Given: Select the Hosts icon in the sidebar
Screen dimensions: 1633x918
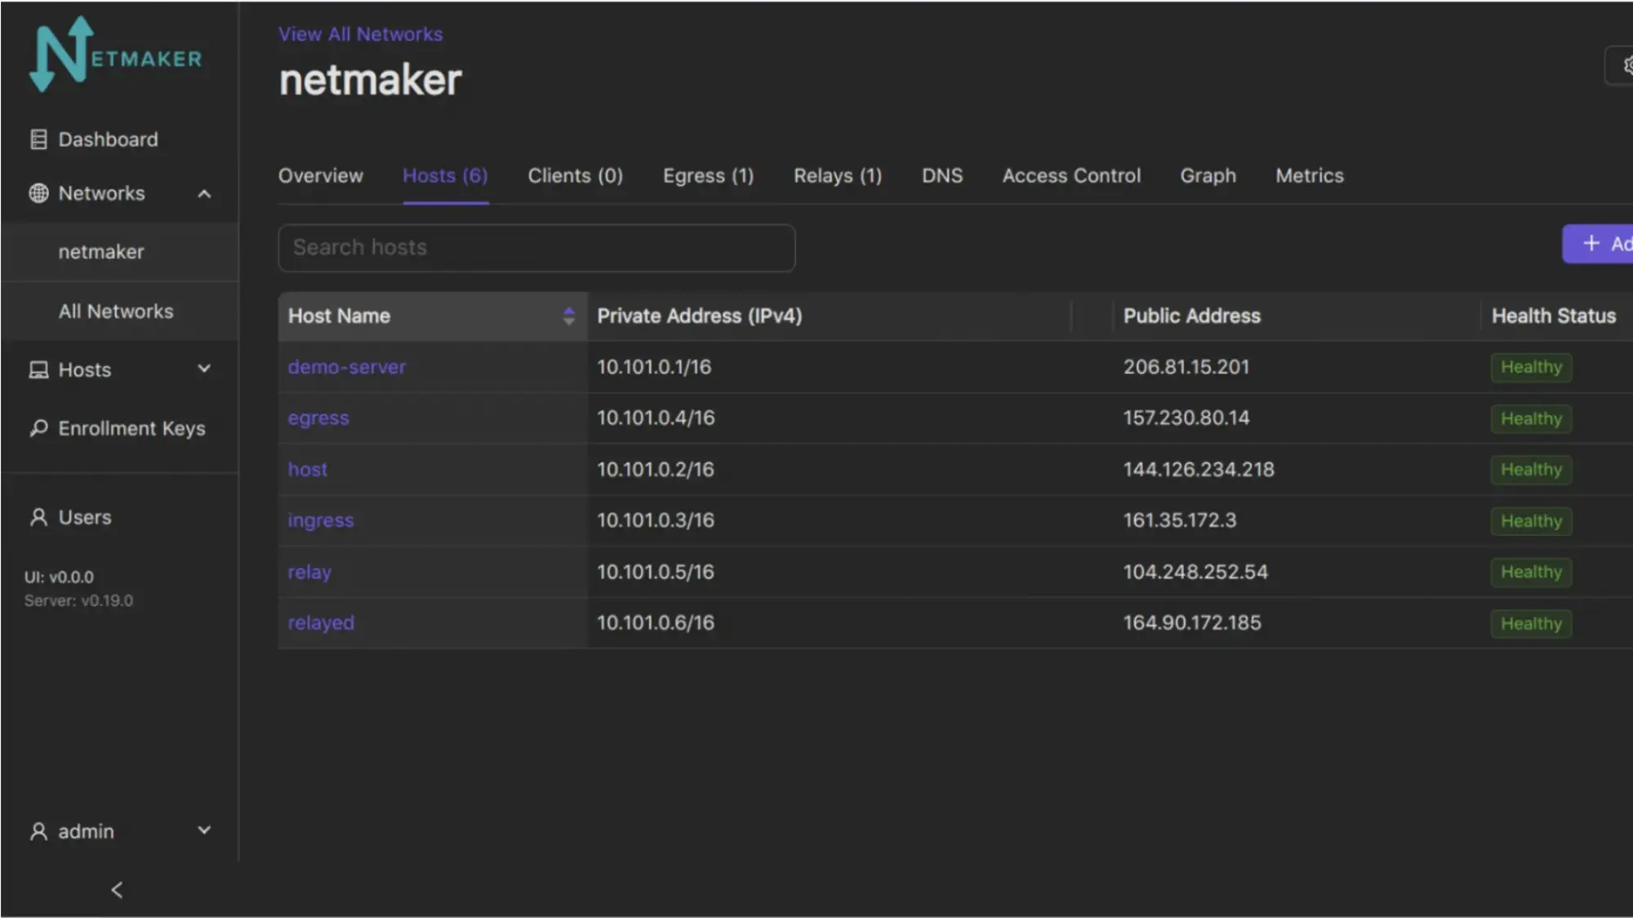Looking at the screenshot, I should (37, 370).
